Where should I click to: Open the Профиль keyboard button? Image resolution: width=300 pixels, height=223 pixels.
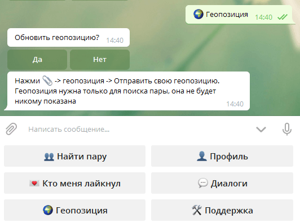[x=222, y=156]
